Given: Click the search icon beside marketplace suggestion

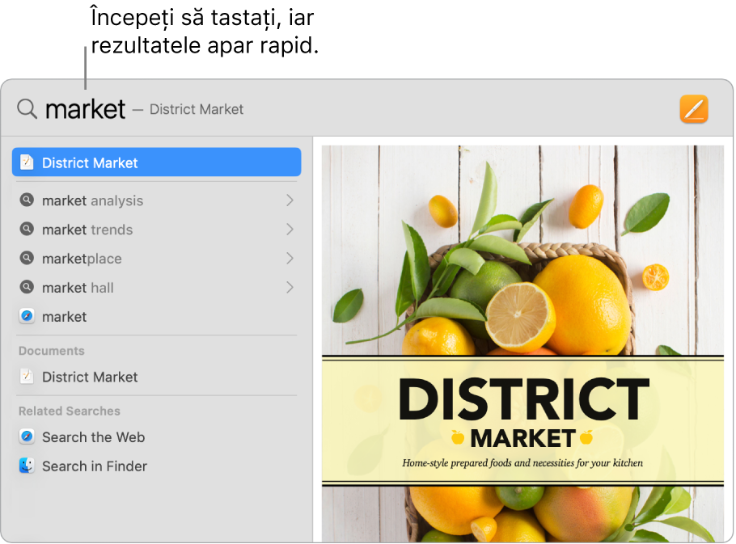Looking at the screenshot, I should 25,258.
